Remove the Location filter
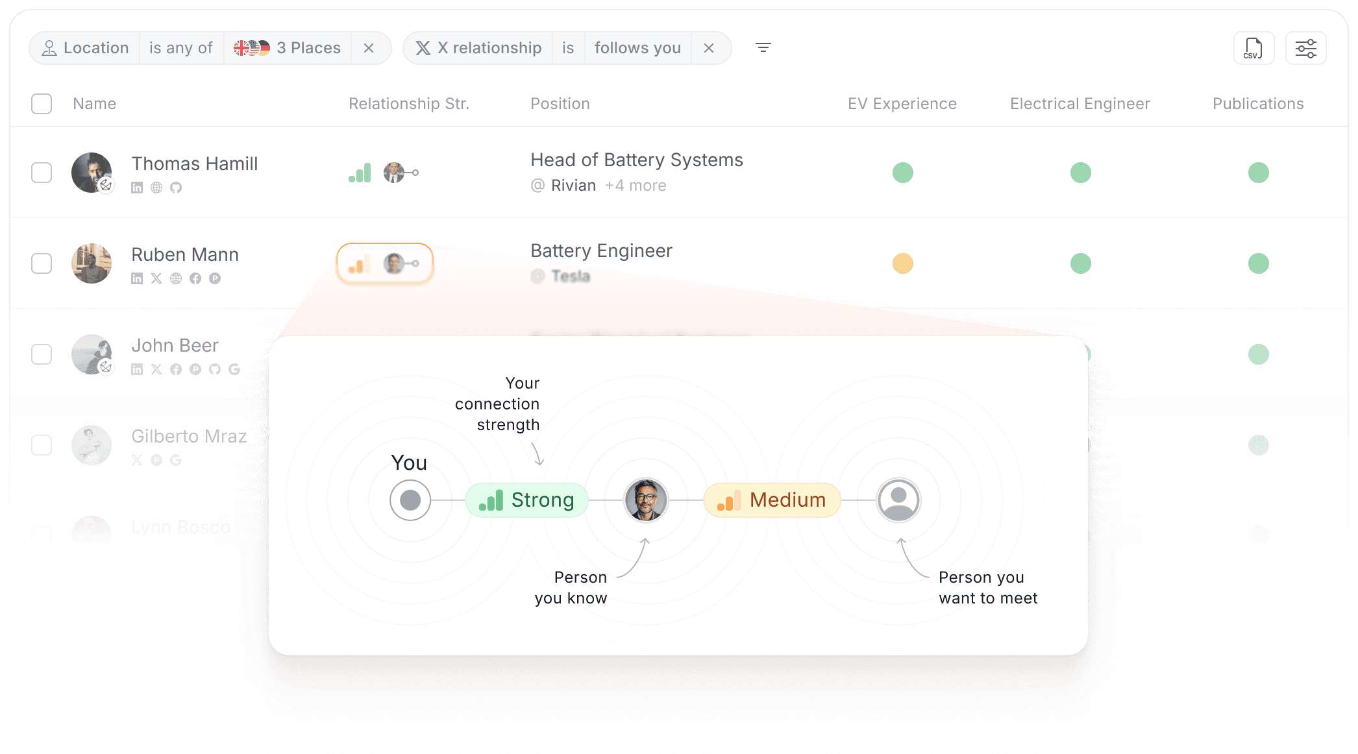The image size is (1358, 754). coord(369,48)
